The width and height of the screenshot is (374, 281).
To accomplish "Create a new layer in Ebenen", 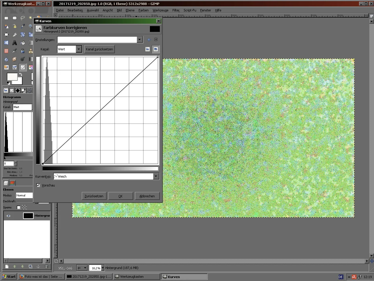I will pyautogui.click(x=6, y=266).
